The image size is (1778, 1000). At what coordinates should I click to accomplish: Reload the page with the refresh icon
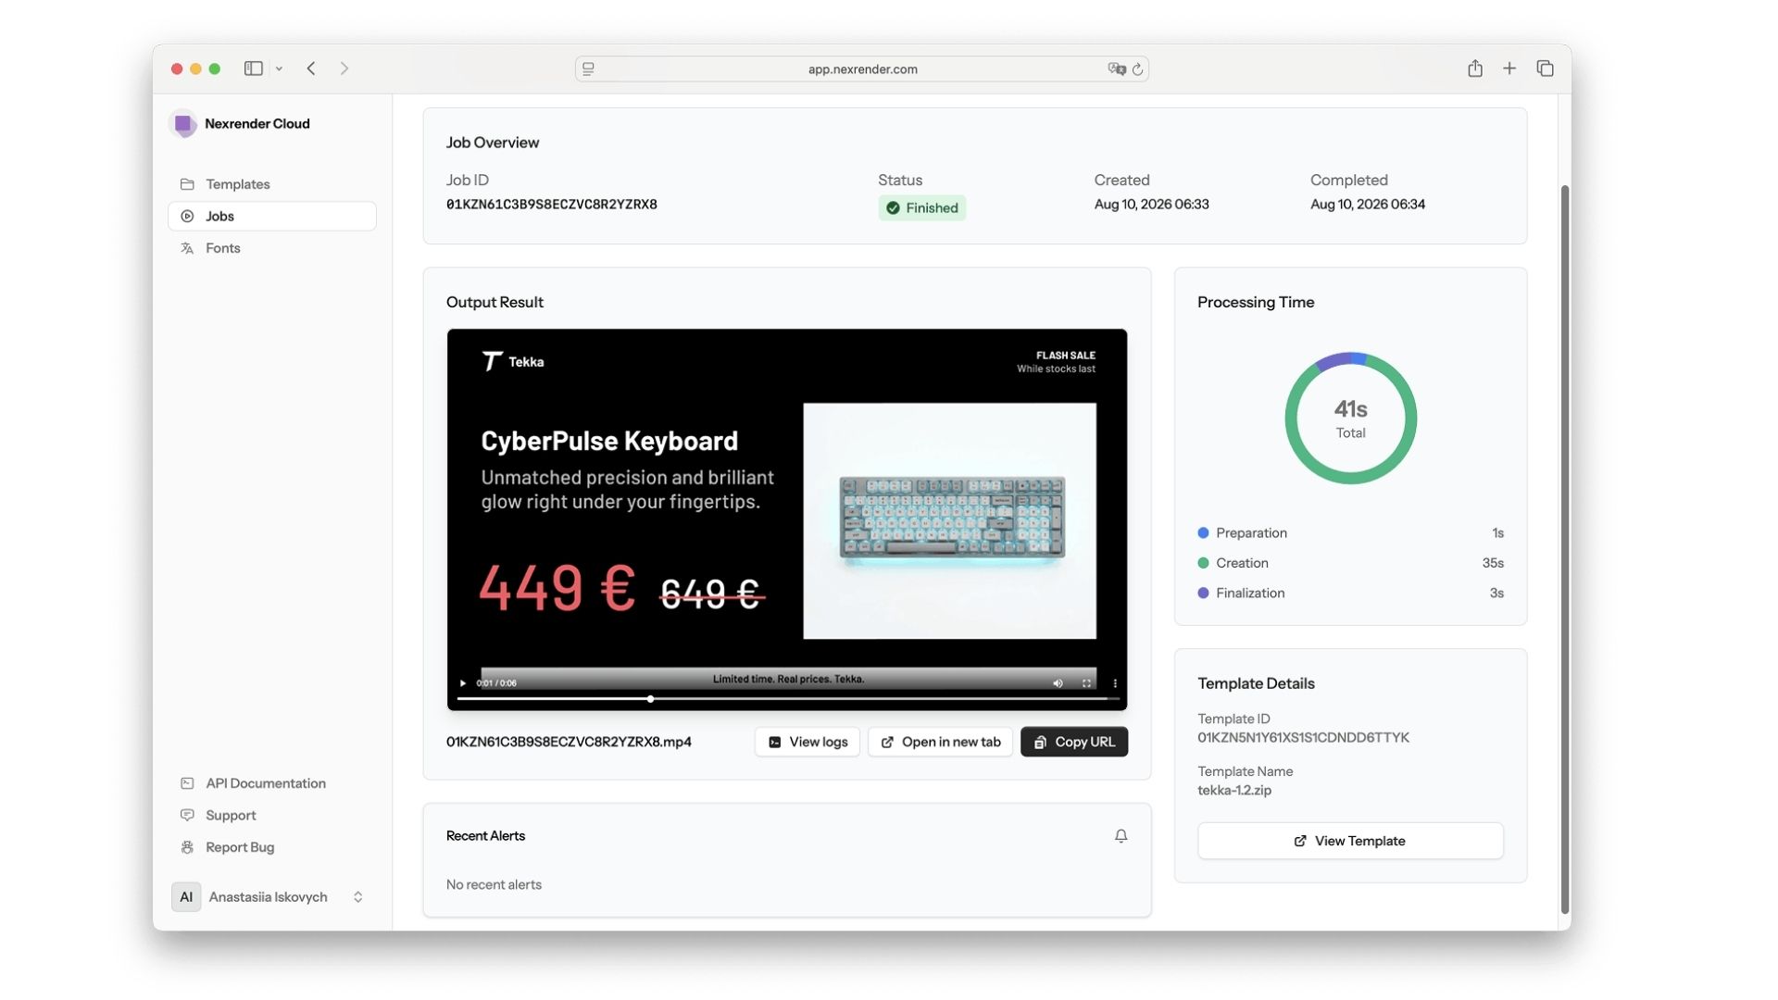1138,69
